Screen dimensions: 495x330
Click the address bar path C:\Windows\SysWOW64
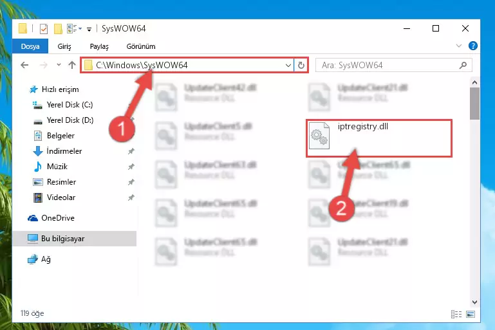click(142, 65)
